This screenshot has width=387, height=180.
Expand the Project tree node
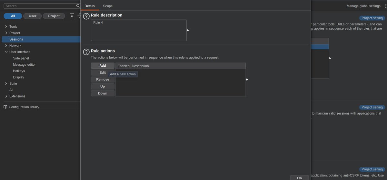coord(6,33)
